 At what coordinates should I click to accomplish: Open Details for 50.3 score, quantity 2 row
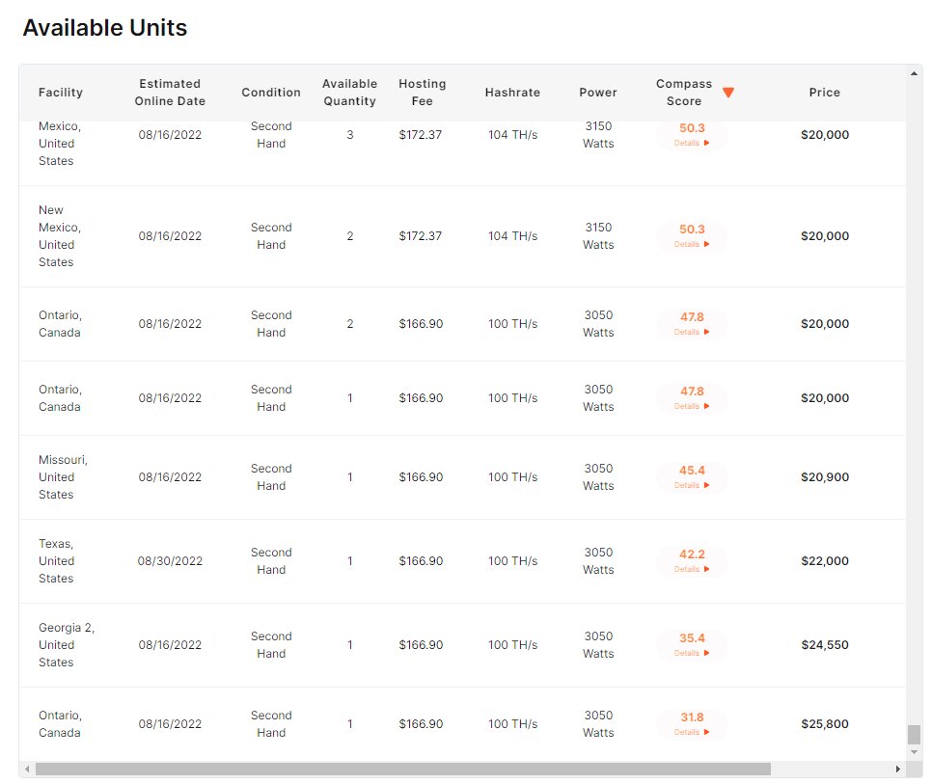point(691,244)
